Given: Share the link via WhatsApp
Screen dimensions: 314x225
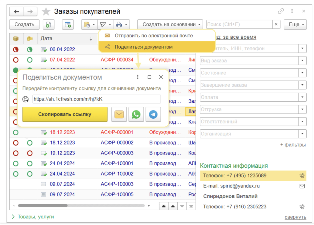Looking at the screenshot, I should pos(136,114).
